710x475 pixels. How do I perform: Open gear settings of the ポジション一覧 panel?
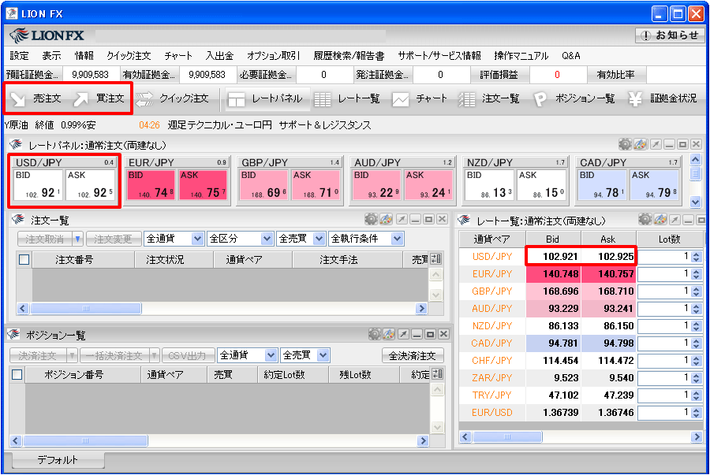374,334
